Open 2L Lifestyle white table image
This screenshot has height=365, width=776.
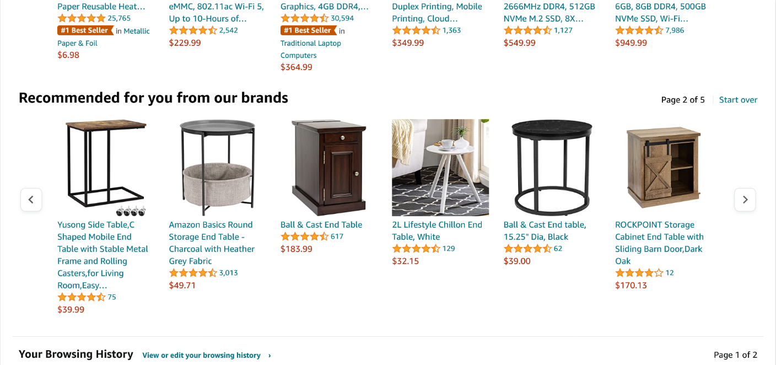tap(440, 168)
